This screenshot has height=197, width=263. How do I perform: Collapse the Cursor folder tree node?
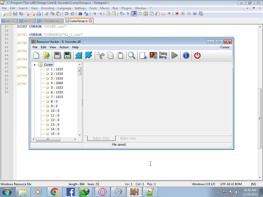(34, 65)
